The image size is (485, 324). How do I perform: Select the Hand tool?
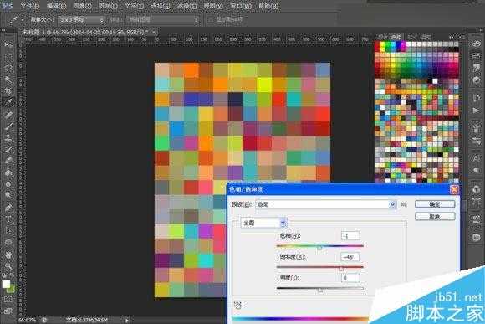(x=8, y=255)
